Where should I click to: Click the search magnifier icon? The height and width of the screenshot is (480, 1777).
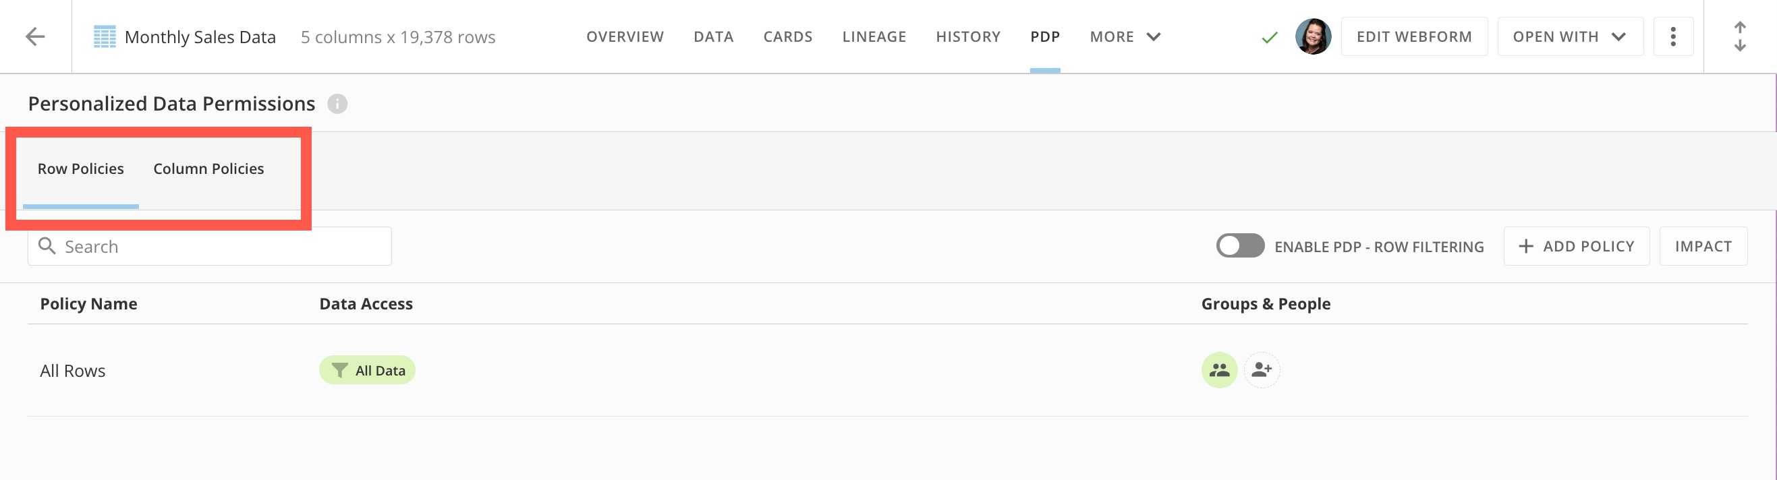[47, 245]
